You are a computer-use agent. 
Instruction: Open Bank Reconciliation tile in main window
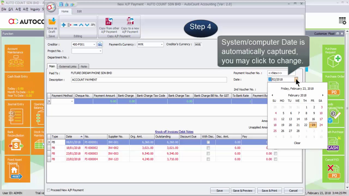point(17,141)
